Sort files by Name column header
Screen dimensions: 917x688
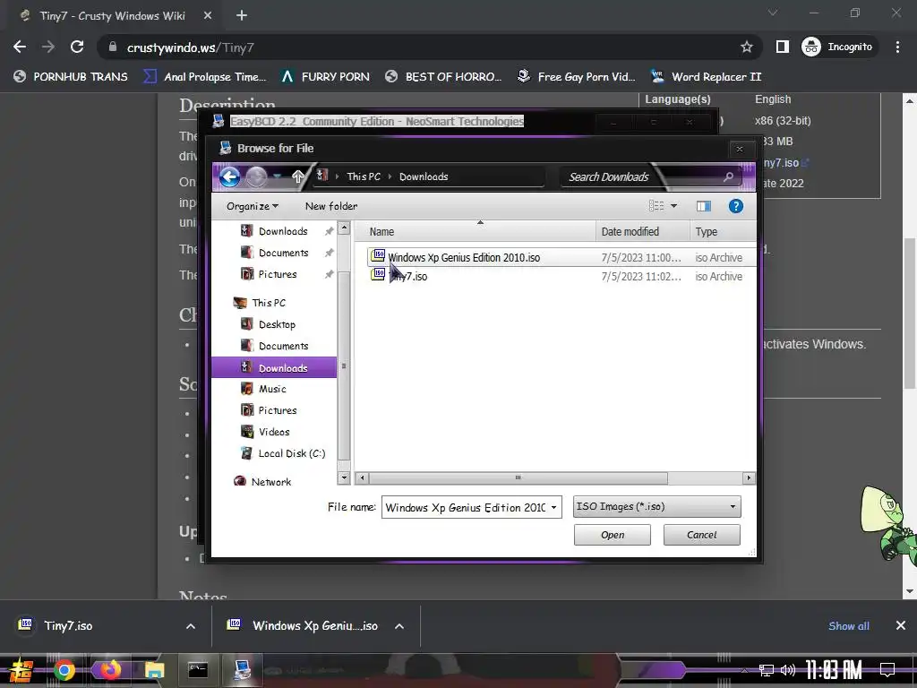pos(475,232)
